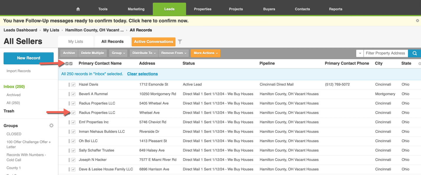This screenshot has height=175, width=421.
Task: Click the Filter Property Address field
Action: (x=385, y=53)
